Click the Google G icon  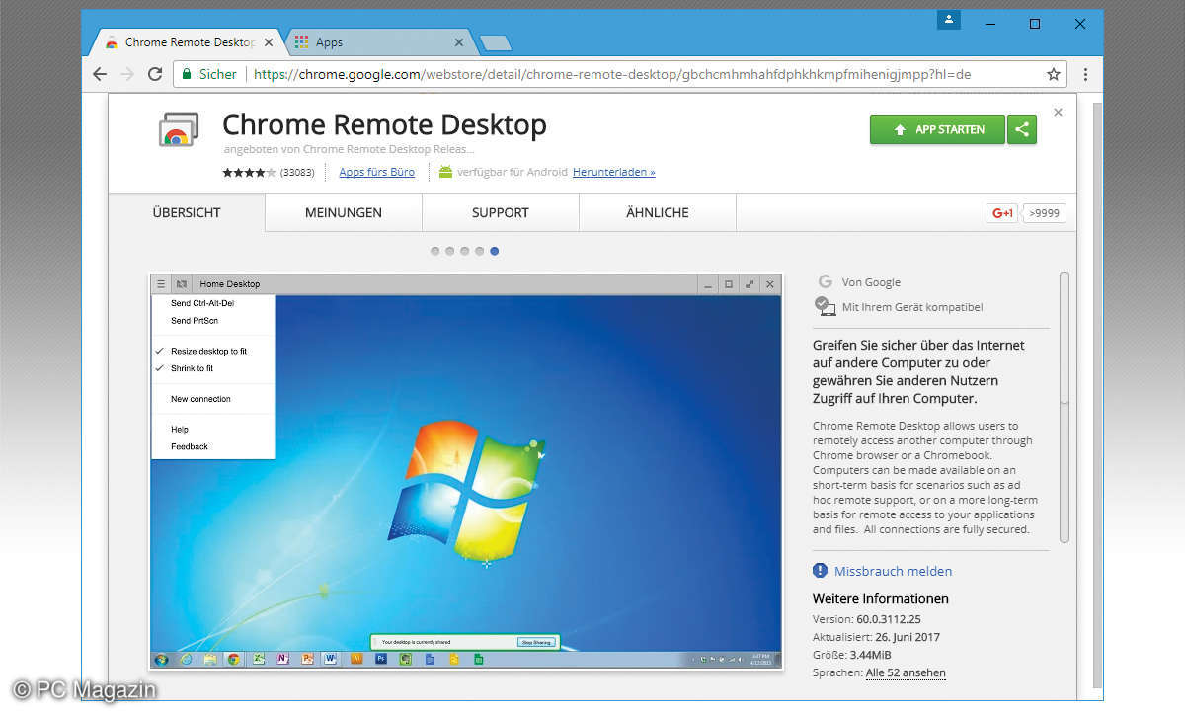(x=825, y=282)
